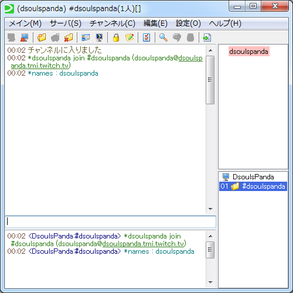Image resolution: width=293 pixels, height=293 pixels.
Task: Click the message input field
Action: (x=111, y=222)
